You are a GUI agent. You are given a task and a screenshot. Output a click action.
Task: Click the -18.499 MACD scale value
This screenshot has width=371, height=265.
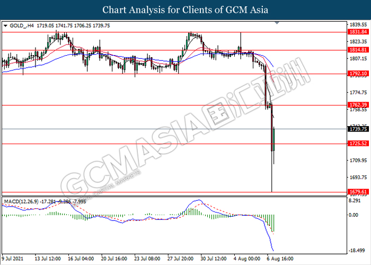click(357, 251)
